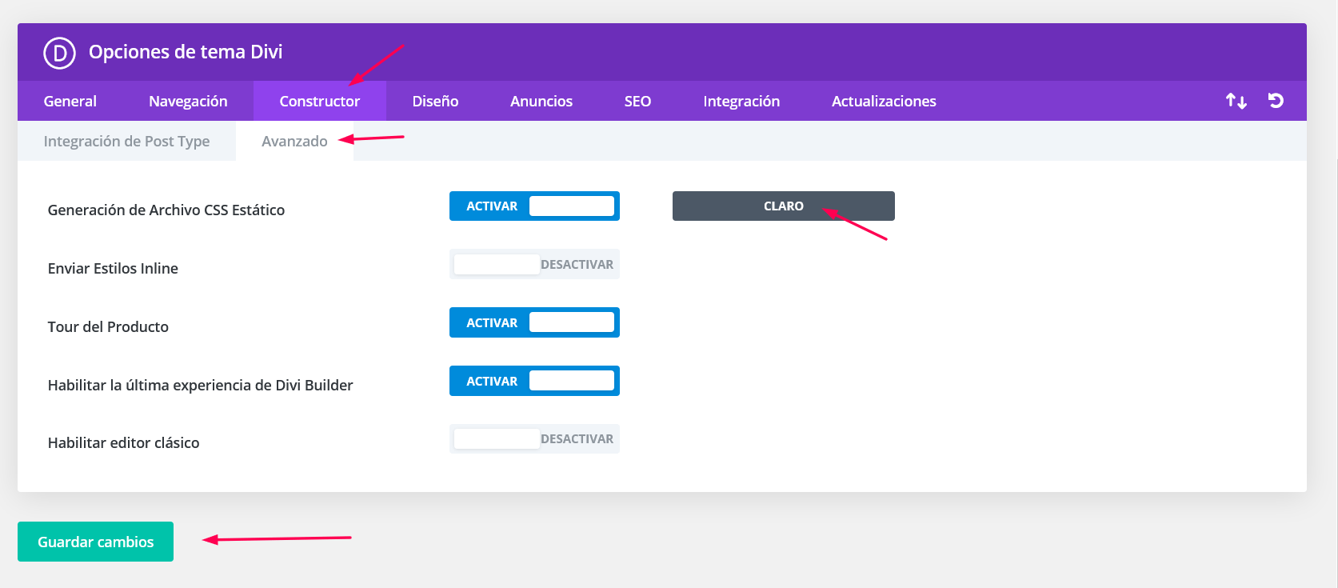Click the Divi logo icon
This screenshot has width=1338, height=588.
tap(59, 53)
